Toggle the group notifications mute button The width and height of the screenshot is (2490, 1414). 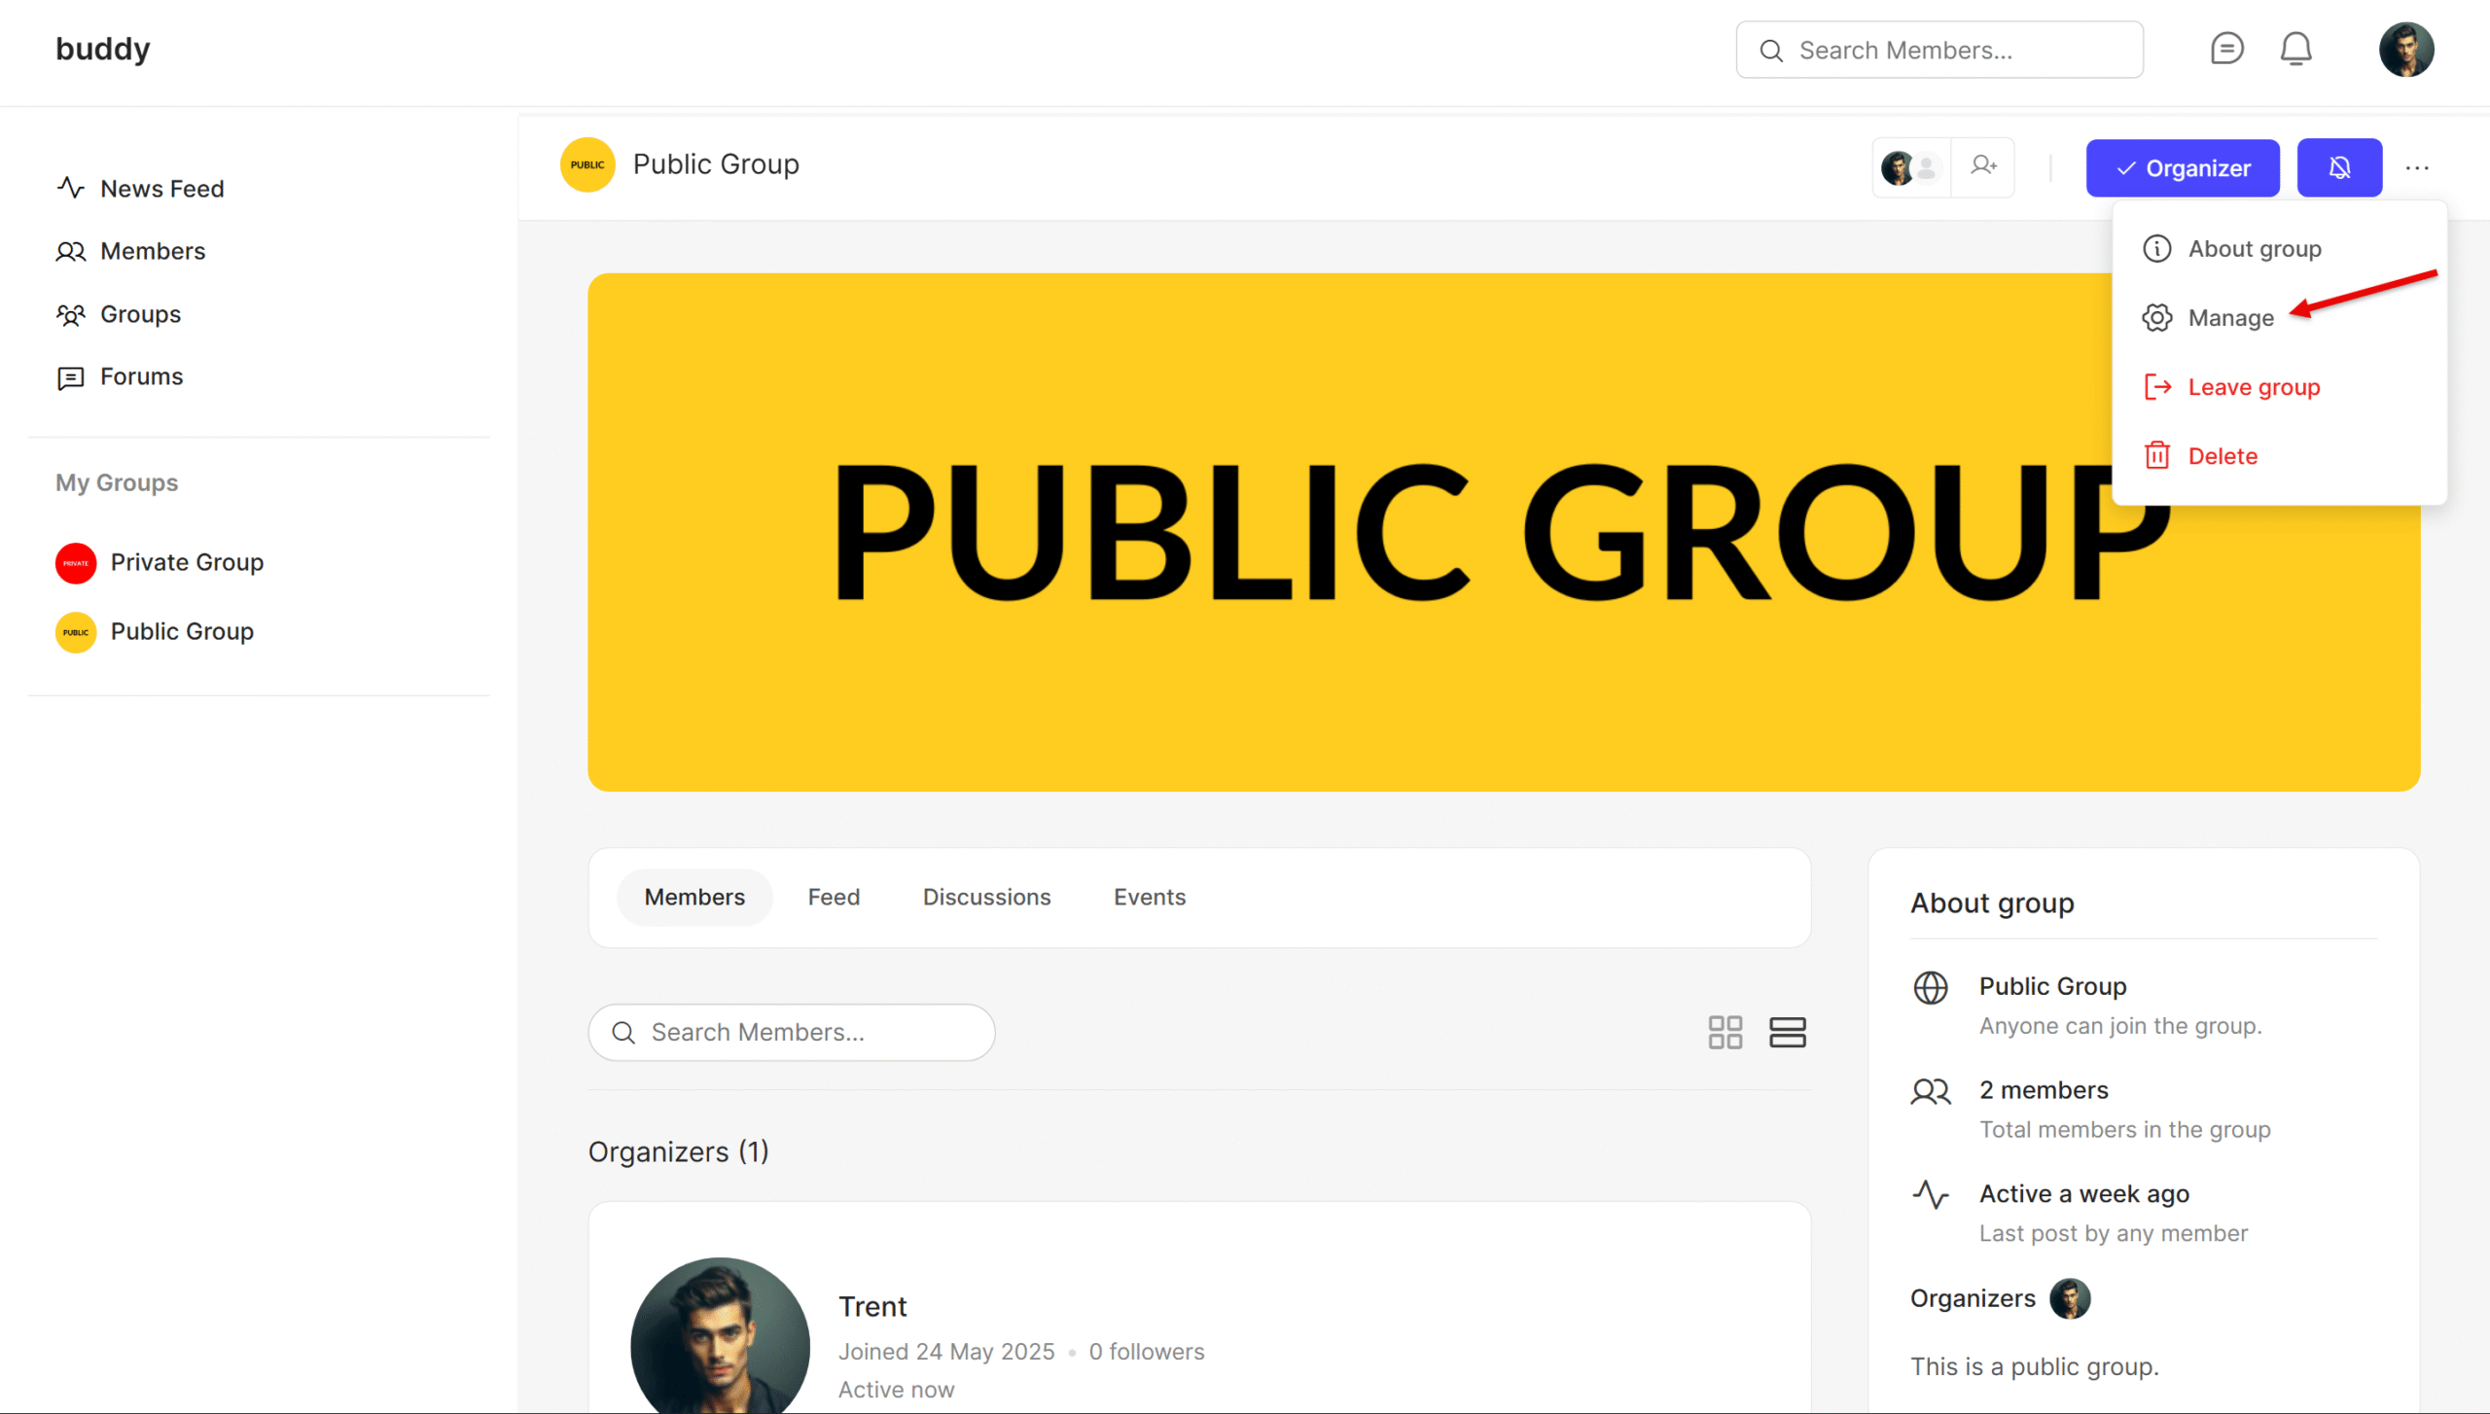pos(2339,167)
